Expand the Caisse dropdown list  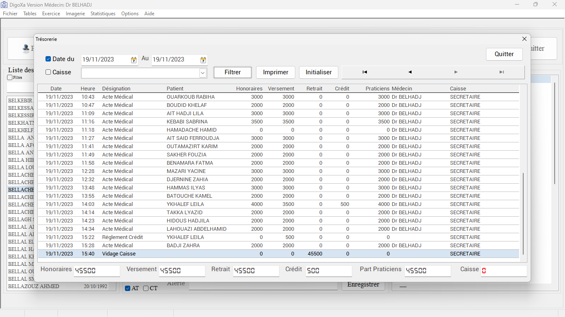203,73
